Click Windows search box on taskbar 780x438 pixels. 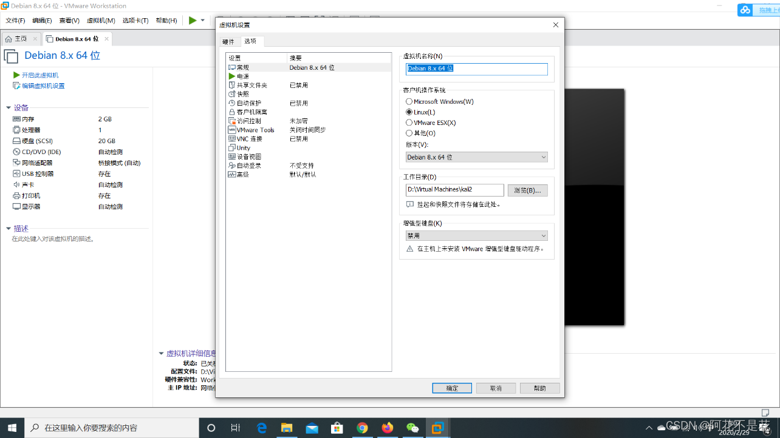pos(112,428)
